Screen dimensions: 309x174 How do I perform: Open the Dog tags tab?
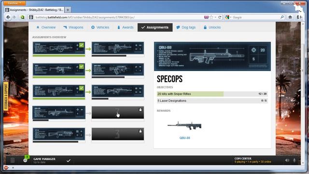186,28
